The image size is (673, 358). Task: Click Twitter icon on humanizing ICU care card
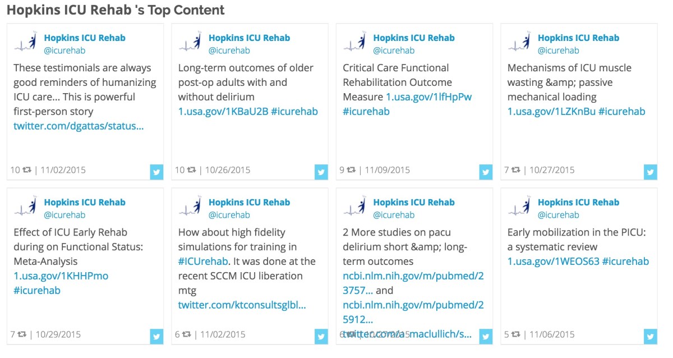tap(156, 172)
